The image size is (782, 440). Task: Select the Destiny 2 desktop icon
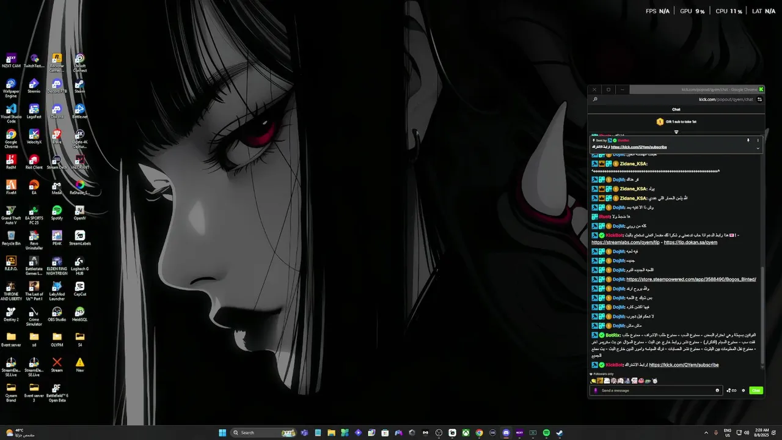[11, 314]
